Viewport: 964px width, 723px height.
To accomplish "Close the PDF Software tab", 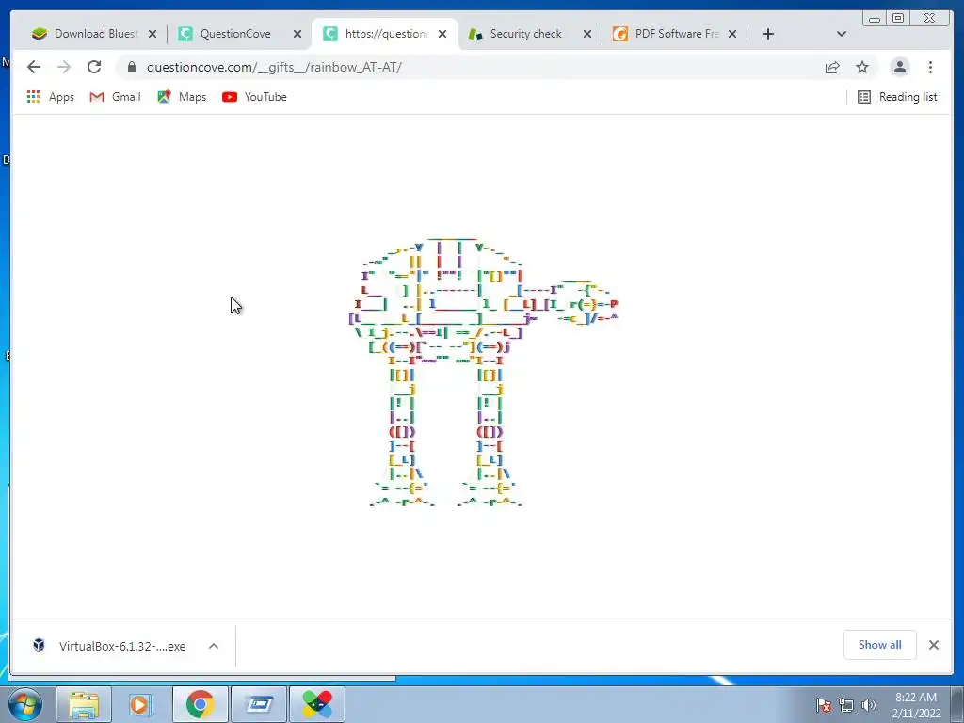I will pos(732,34).
